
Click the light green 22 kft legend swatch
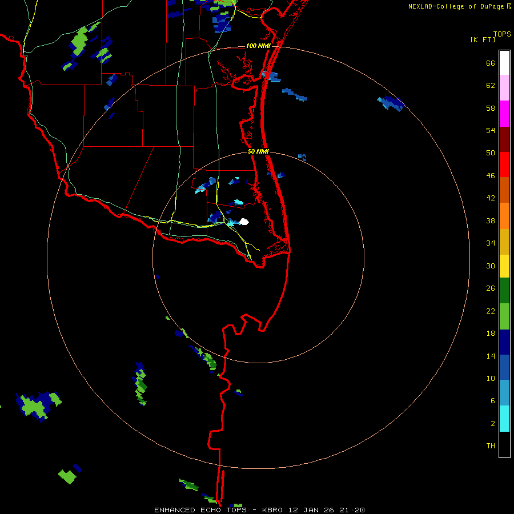[504, 316]
